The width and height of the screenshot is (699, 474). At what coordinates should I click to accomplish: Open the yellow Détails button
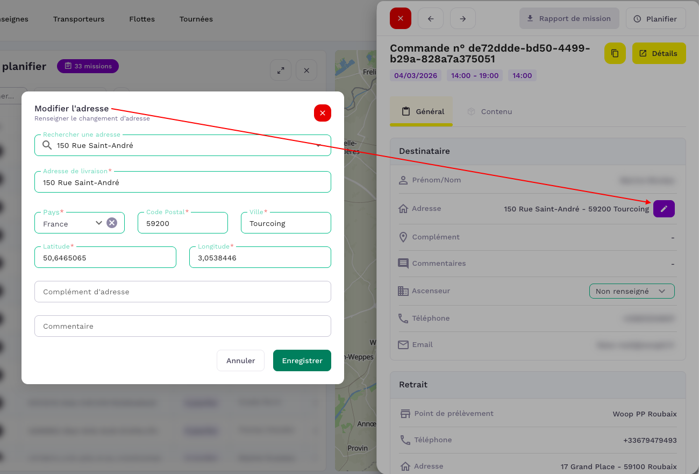[658, 53]
